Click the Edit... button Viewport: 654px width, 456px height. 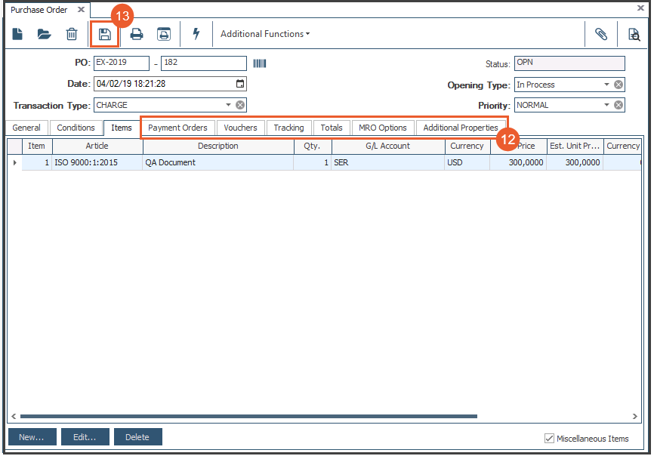tap(85, 437)
